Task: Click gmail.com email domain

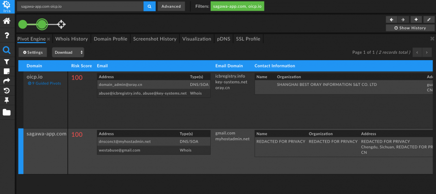Action: [225, 133]
